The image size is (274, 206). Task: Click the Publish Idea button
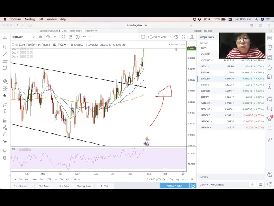coord(174,186)
